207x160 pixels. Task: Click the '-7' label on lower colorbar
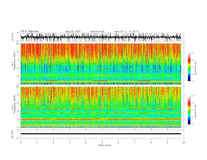click(193, 124)
